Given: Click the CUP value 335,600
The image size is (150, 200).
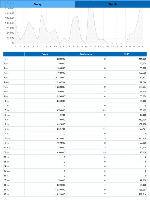Looking at the screenshot, I should [x=142, y=138].
